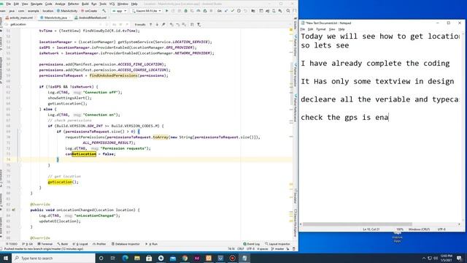Click the Windows Start button
Image resolution: width=467 pixels, height=263 pixels.
click(6, 258)
